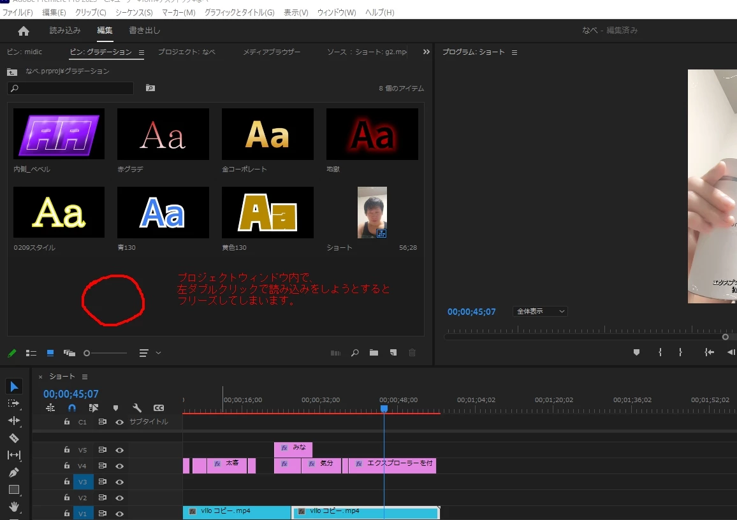737x520 pixels.
Task: Select the Selection tool arrow
Action: [13, 387]
